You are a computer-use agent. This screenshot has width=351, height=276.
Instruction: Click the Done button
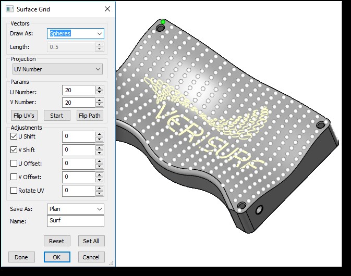21,257
